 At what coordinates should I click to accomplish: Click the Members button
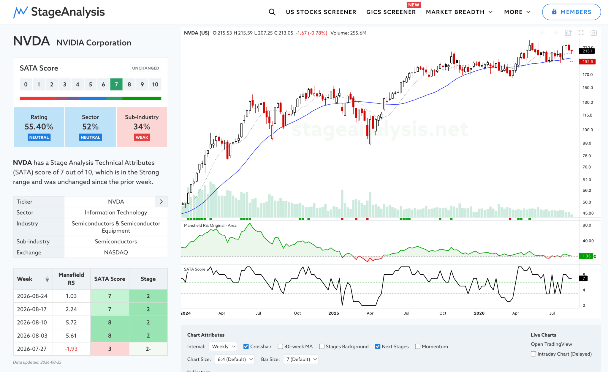(x=571, y=12)
